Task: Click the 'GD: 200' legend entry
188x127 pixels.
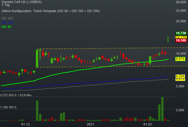Action: pos(7,18)
